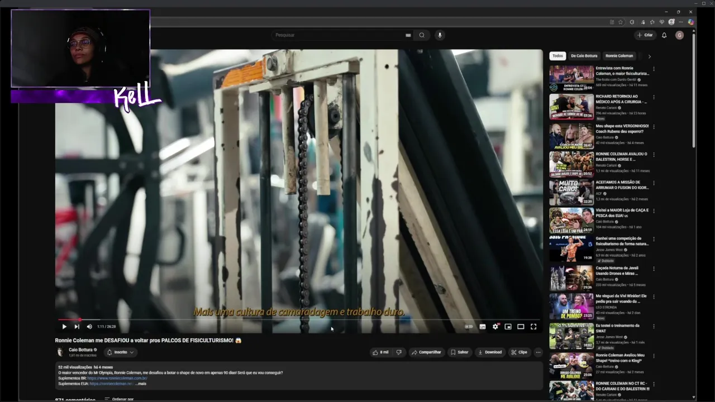Open Entrevista com Ronnie Coleman thumbnail
This screenshot has height=402, width=715.
pos(571,78)
